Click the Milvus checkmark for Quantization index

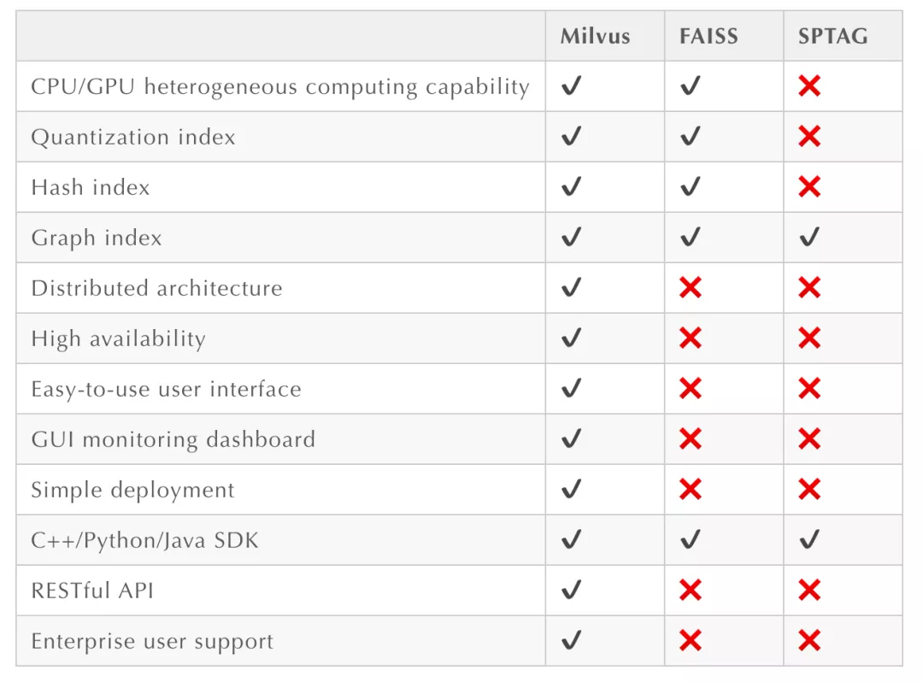coord(572,137)
